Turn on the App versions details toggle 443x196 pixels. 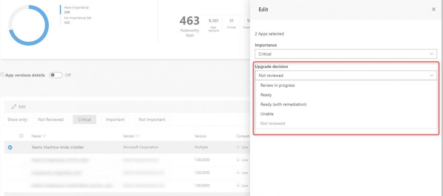(x=56, y=75)
